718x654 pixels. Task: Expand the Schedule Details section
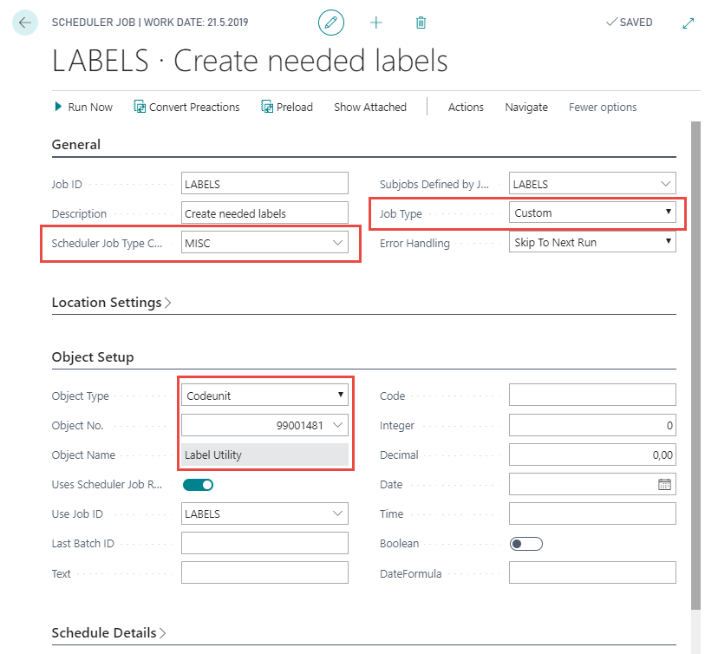[108, 633]
